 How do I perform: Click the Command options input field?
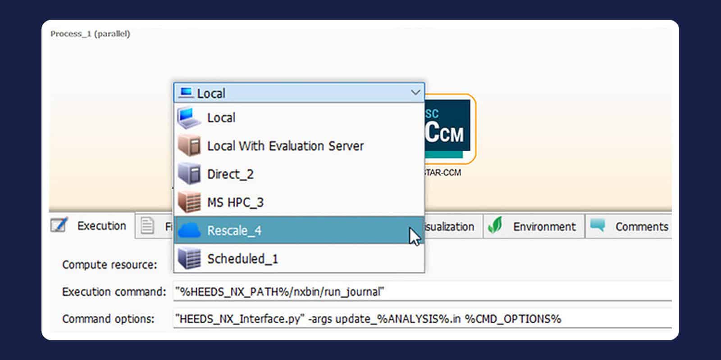point(422,319)
